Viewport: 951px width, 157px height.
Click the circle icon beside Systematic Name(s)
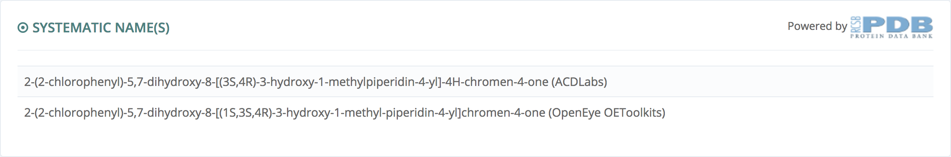[x=23, y=28]
